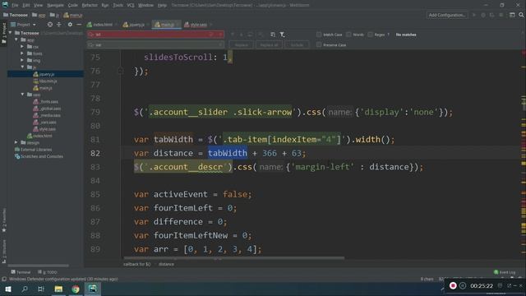The height and width of the screenshot is (296, 526).
Task: Click the Replace button
Action: (x=241, y=44)
